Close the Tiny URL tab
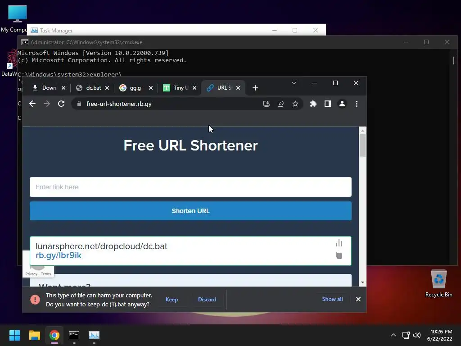This screenshot has height=346, width=461. (x=194, y=88)
